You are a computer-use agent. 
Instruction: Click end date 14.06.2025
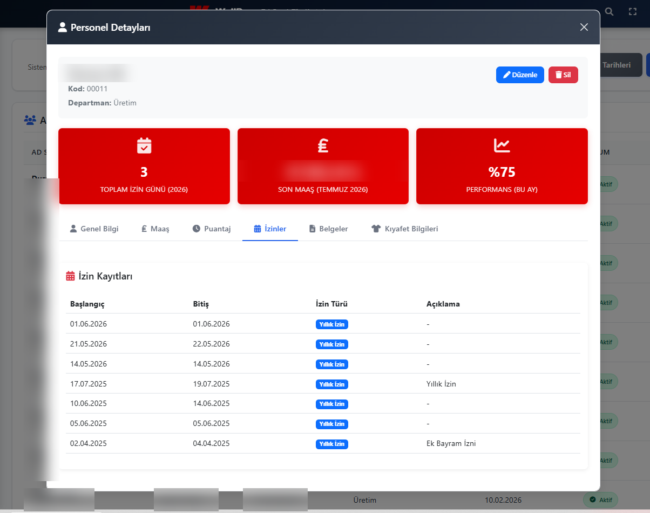click(x=212, y=404)
